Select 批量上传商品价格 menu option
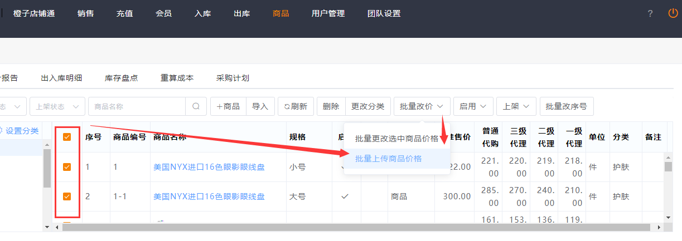682x241 pixels. (388, 159)
